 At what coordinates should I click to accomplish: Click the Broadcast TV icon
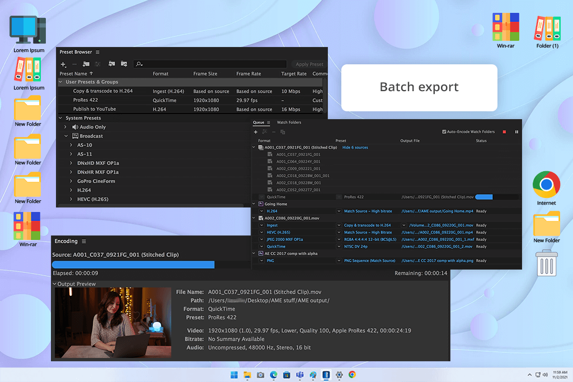click(x=76, y=136)
